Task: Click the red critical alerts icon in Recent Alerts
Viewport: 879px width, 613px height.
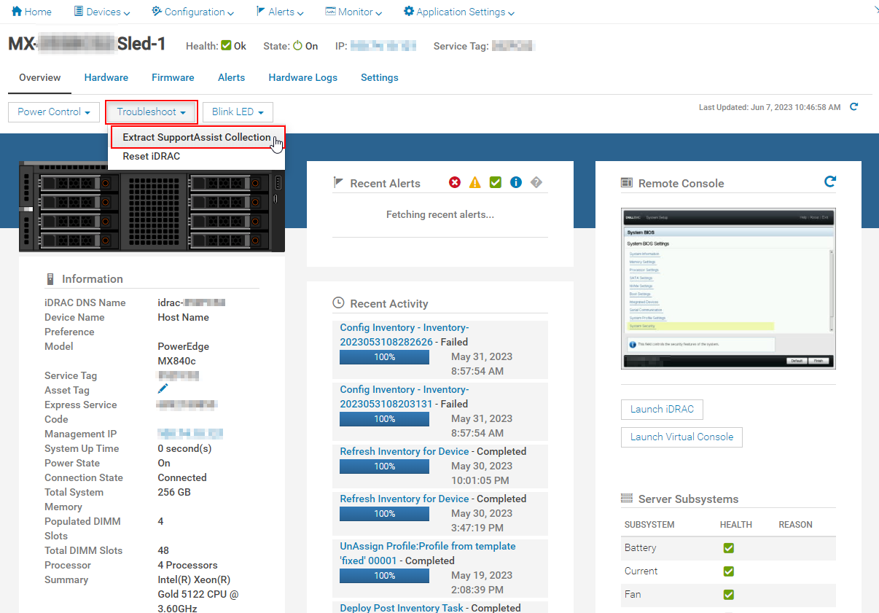Action: pyautogui.click(x=455, y=182)
